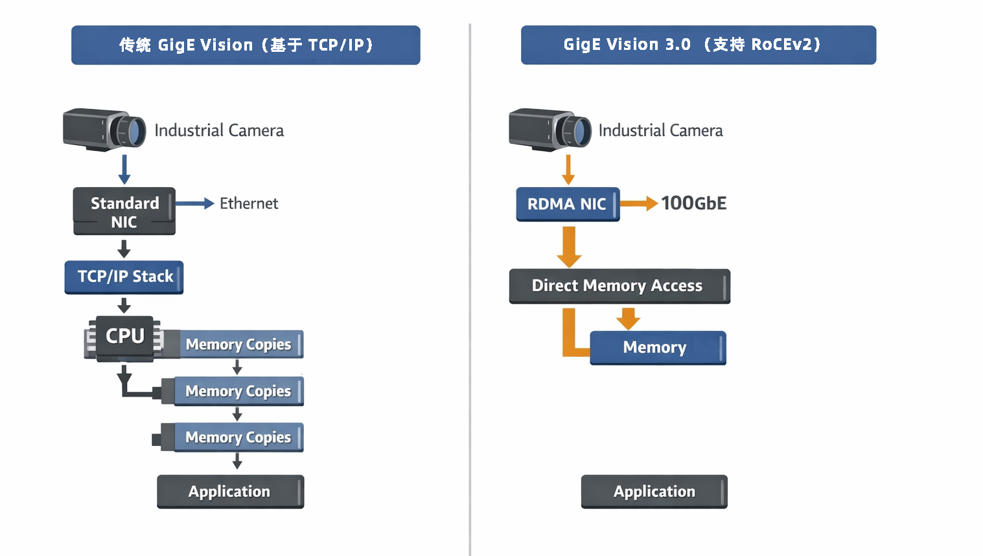
Task: Click the GigE Vision 3.0 title banner
Action: [698, 45]
